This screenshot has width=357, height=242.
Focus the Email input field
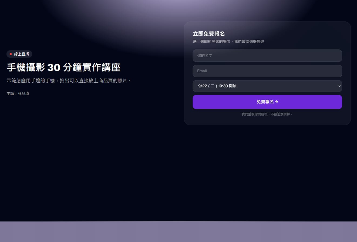click(x=267, y=71)
